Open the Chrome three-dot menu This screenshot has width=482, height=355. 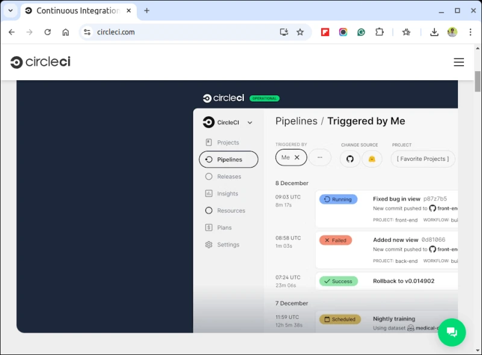coord(471,32)
